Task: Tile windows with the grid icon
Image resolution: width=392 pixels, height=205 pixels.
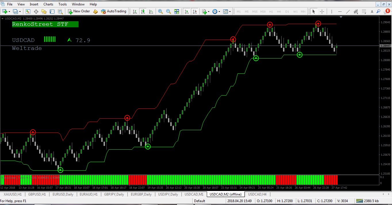Action: (177, 11)
